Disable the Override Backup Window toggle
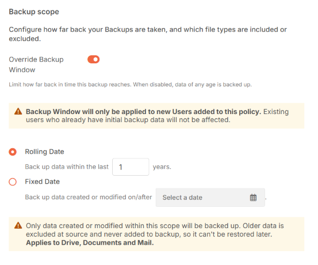The height and width of the screenshot is (265, 318). click(x=94, y=59)
